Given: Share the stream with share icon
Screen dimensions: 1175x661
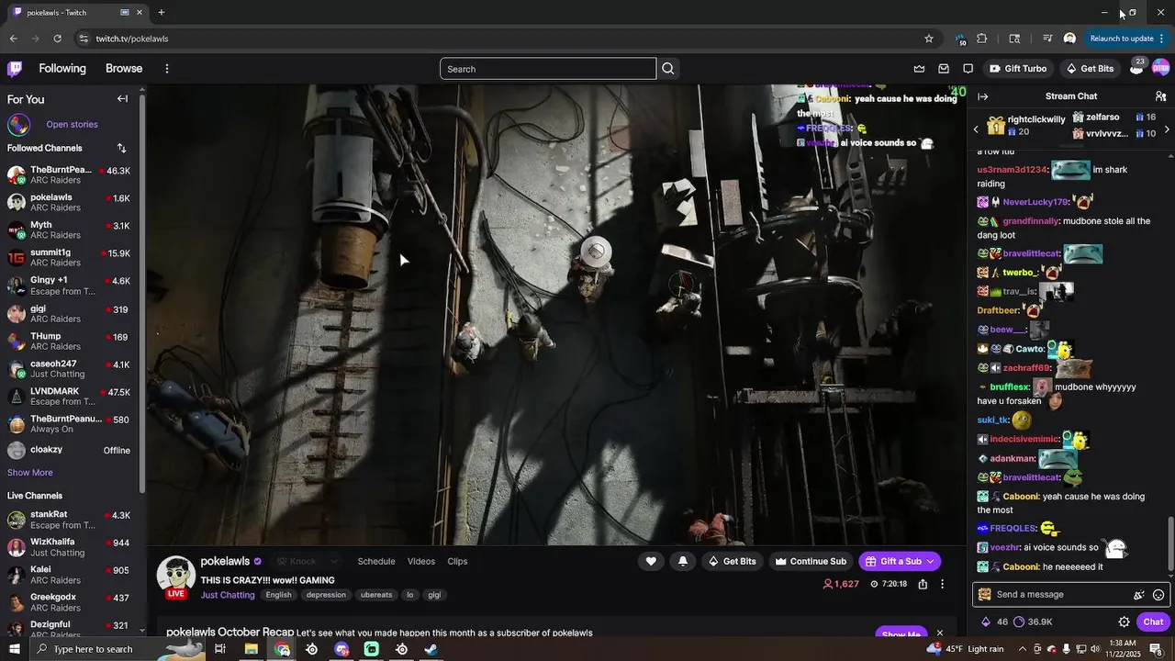Looking at the screenshot, I should [x=923, y=584].
